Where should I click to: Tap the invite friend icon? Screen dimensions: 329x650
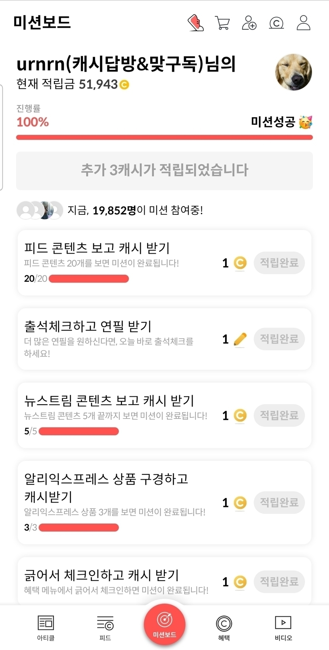pos(249,23)
